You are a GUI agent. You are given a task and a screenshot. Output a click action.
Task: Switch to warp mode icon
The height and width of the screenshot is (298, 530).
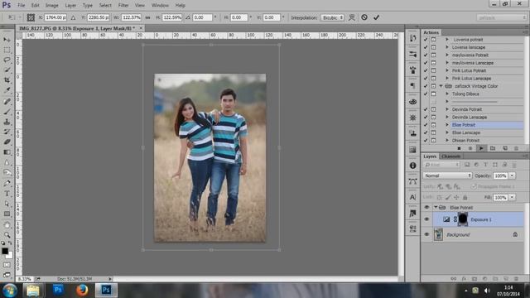point(352,17)
